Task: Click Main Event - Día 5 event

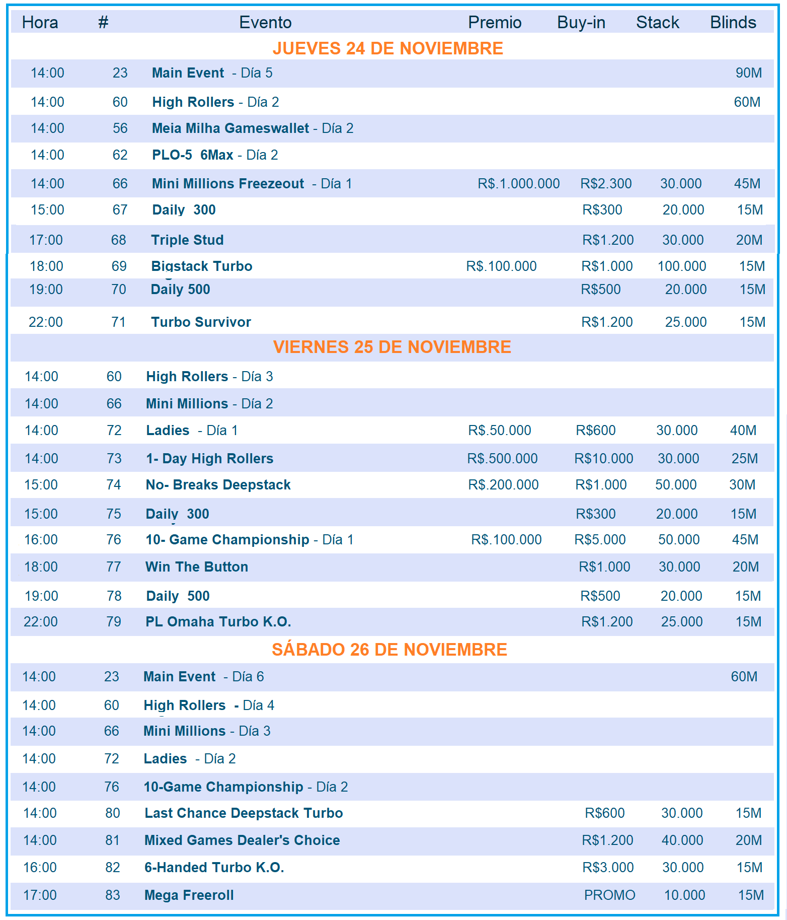Action: [x=212, y=73]
